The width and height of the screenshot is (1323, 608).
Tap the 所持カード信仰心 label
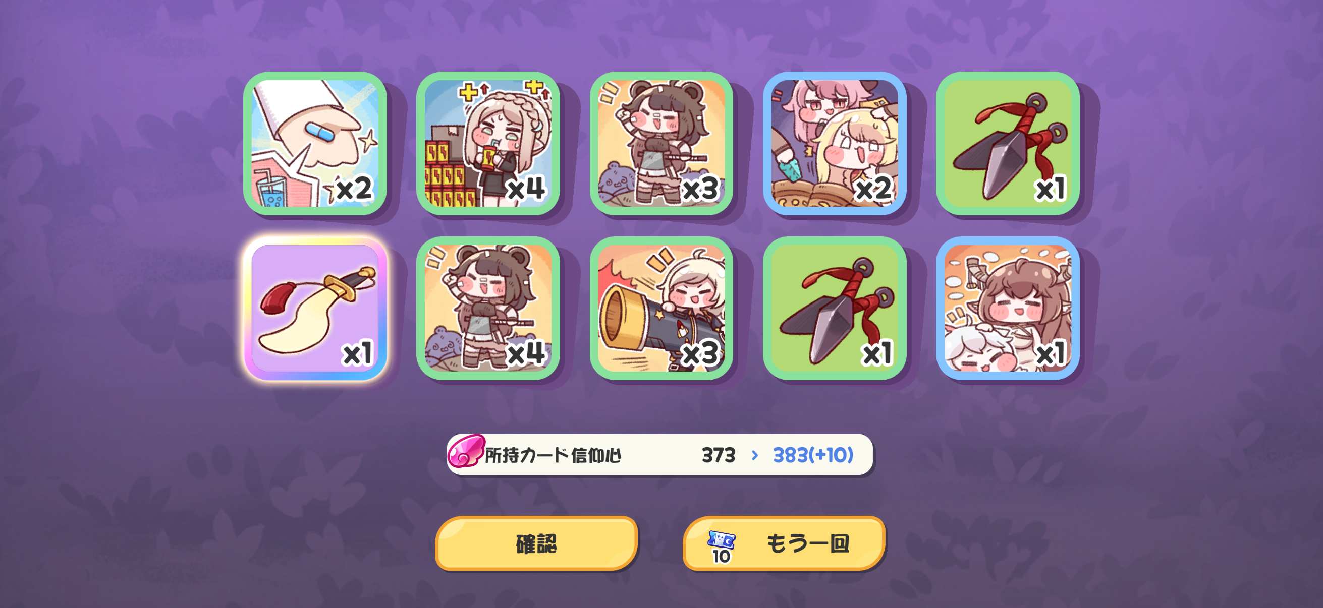[553, 455]
